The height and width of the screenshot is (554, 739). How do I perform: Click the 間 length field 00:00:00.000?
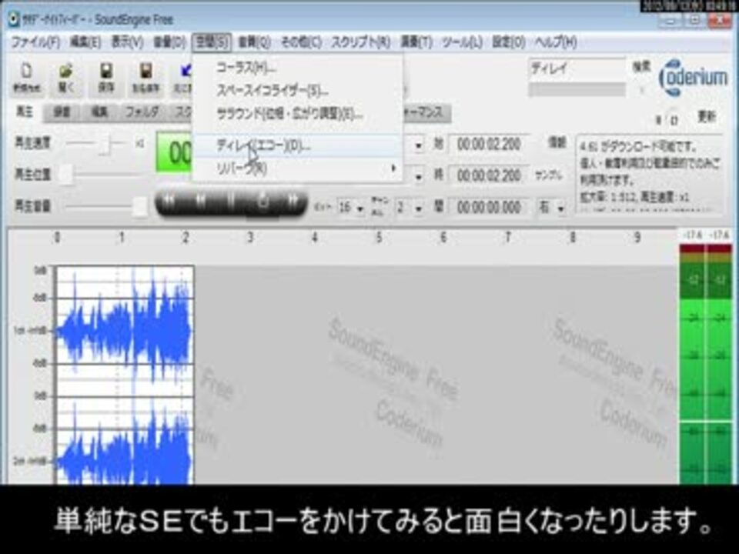click(488, 207)
